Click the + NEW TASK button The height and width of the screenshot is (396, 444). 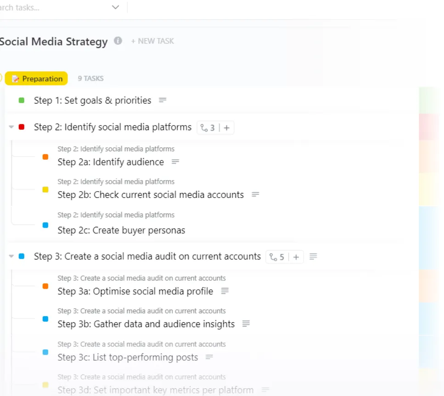tap(152, 41)
